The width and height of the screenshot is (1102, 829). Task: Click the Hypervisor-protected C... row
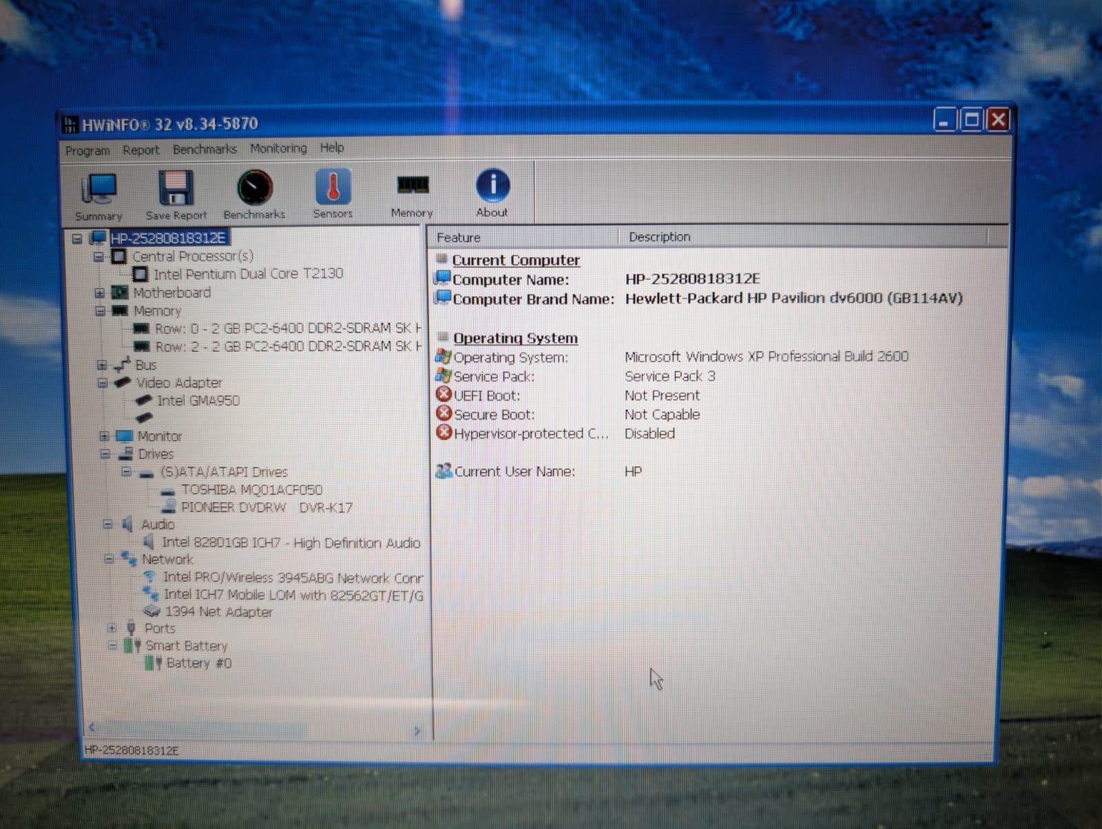click(555, 433)
